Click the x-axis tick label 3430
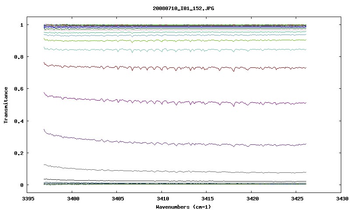The width and height of the screenshot is (350, 210). [x=342, y=199]
